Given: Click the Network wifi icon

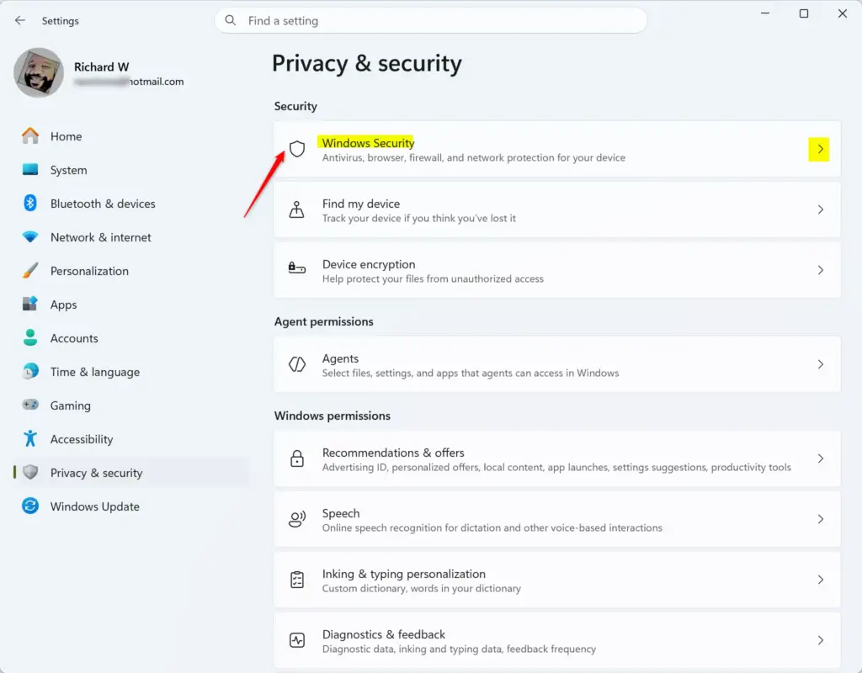Looking at the screenshot, I should pyautogui.click(x=30, y=236).
